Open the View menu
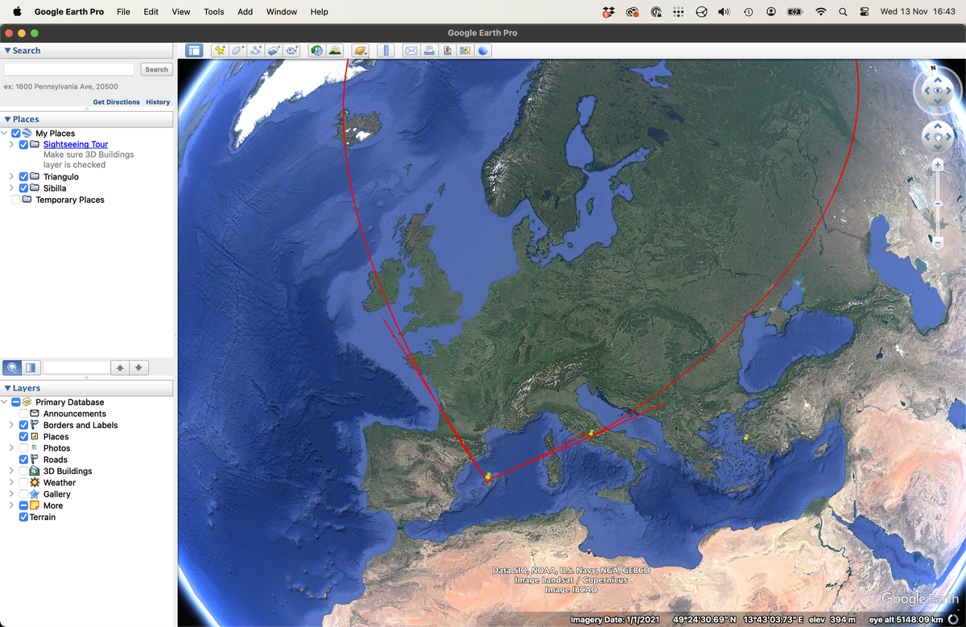The width and height of the screenshot is (966, 627). (x=181, y=12)
